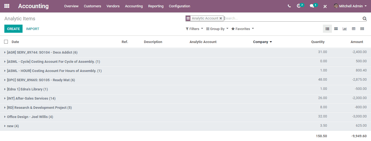371x141 pixels.
Task: Remove the Analytic Account group facet
Action: point(221,18)
